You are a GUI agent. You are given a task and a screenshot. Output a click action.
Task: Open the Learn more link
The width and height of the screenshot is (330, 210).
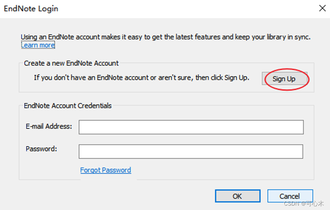[x=38, y=45]
